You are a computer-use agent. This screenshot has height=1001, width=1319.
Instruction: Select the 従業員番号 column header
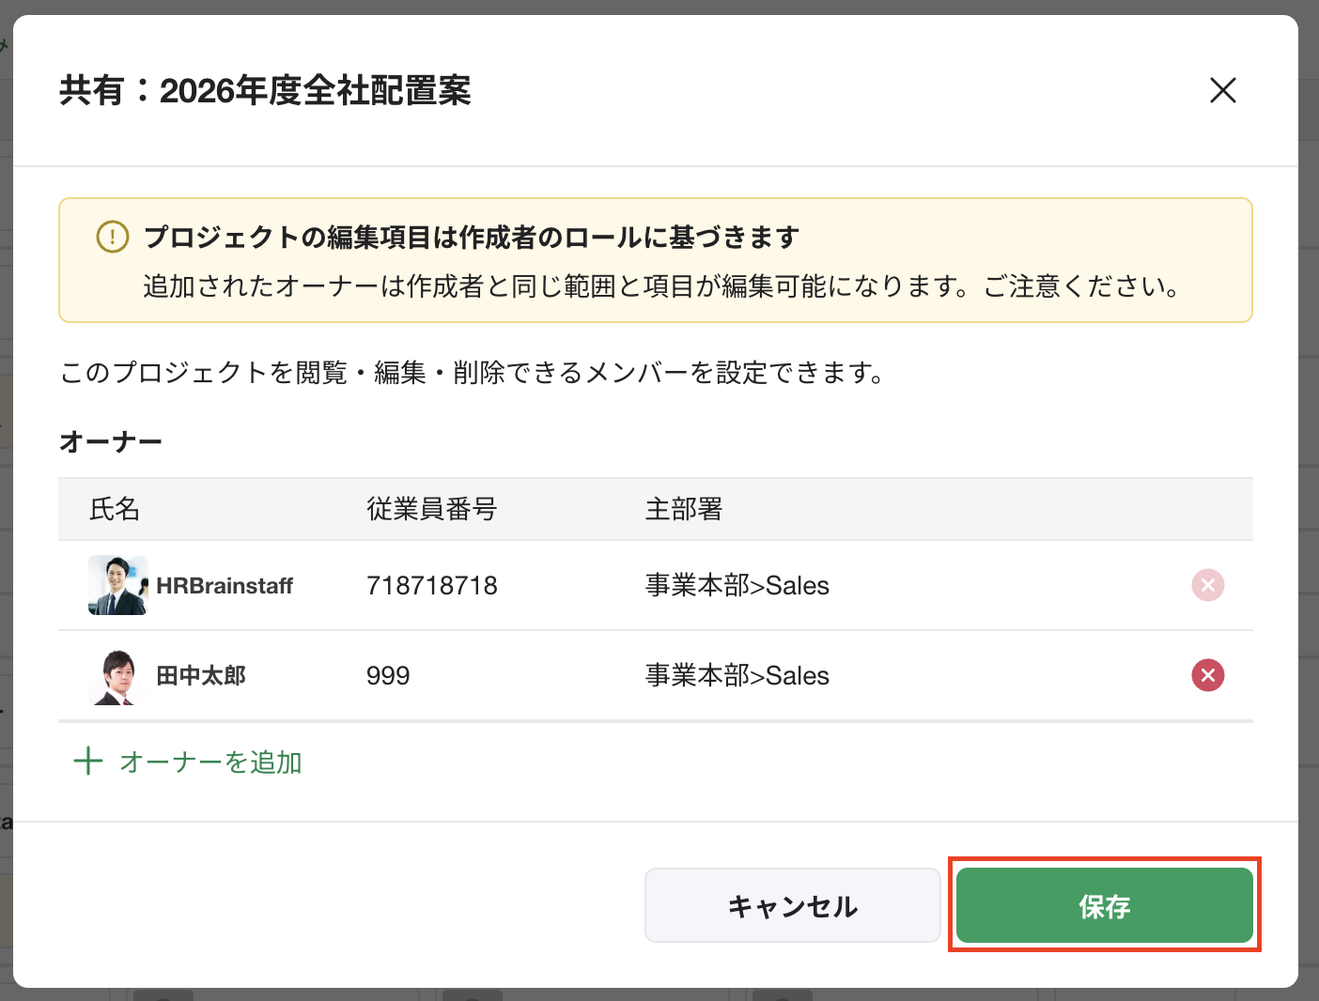(431, 509)
